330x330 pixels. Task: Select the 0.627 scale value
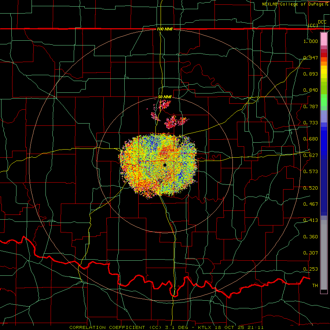click(311, 155)
